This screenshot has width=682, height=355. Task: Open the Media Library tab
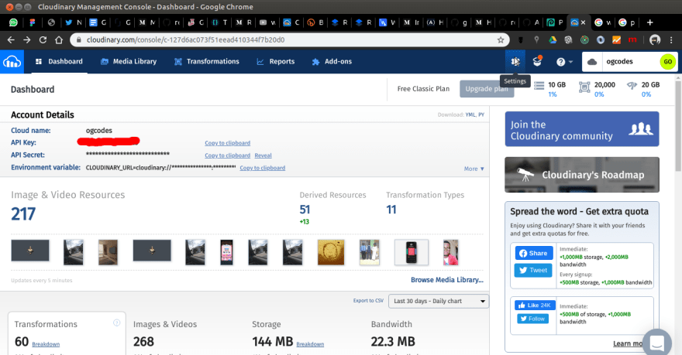(129, 62)
